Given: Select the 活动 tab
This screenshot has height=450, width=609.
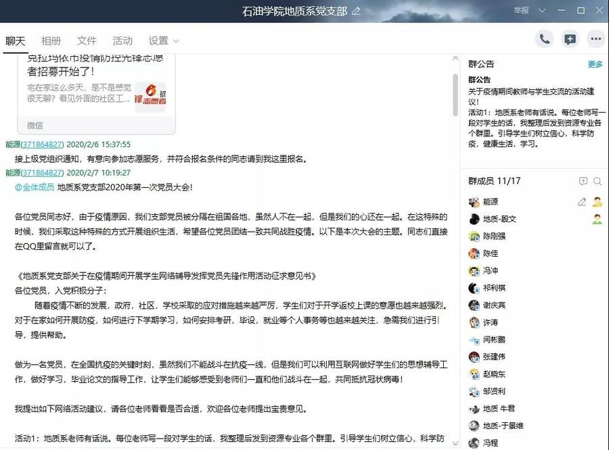Looking at the screenshot, I should [122, 41].
